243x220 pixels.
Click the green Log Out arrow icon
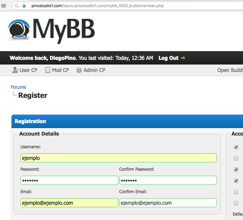tap(183, 58)
